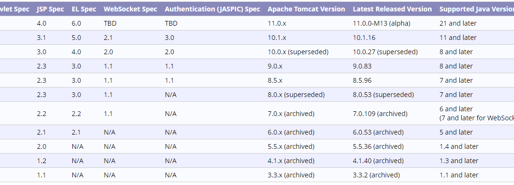514x185 pixels.
Task: Select the 11.0.0-M13 (alpha) cell
Action: pyautogui.click(x=382, y=23)
